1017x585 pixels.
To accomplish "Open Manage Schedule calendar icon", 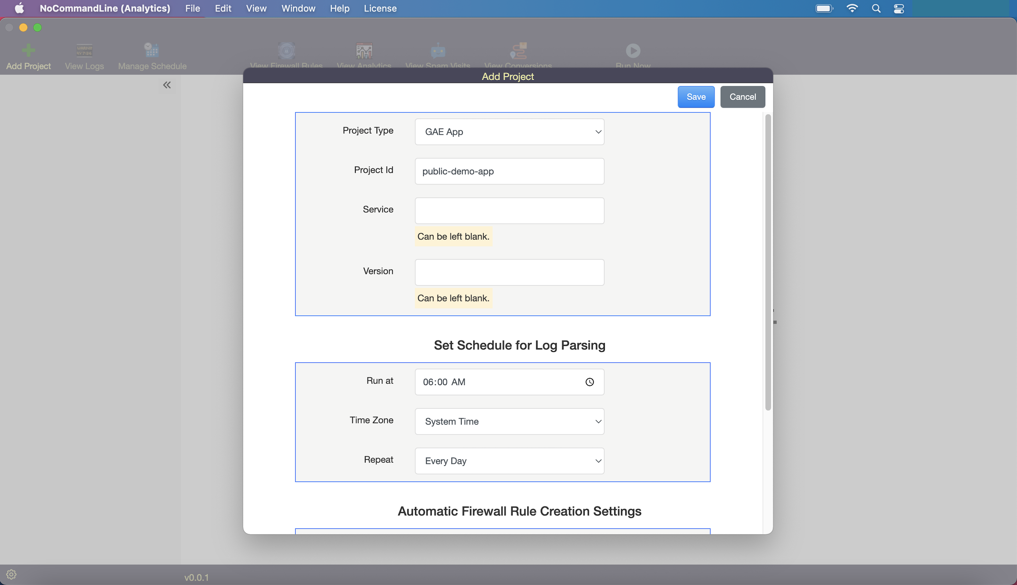I will 152,50.
